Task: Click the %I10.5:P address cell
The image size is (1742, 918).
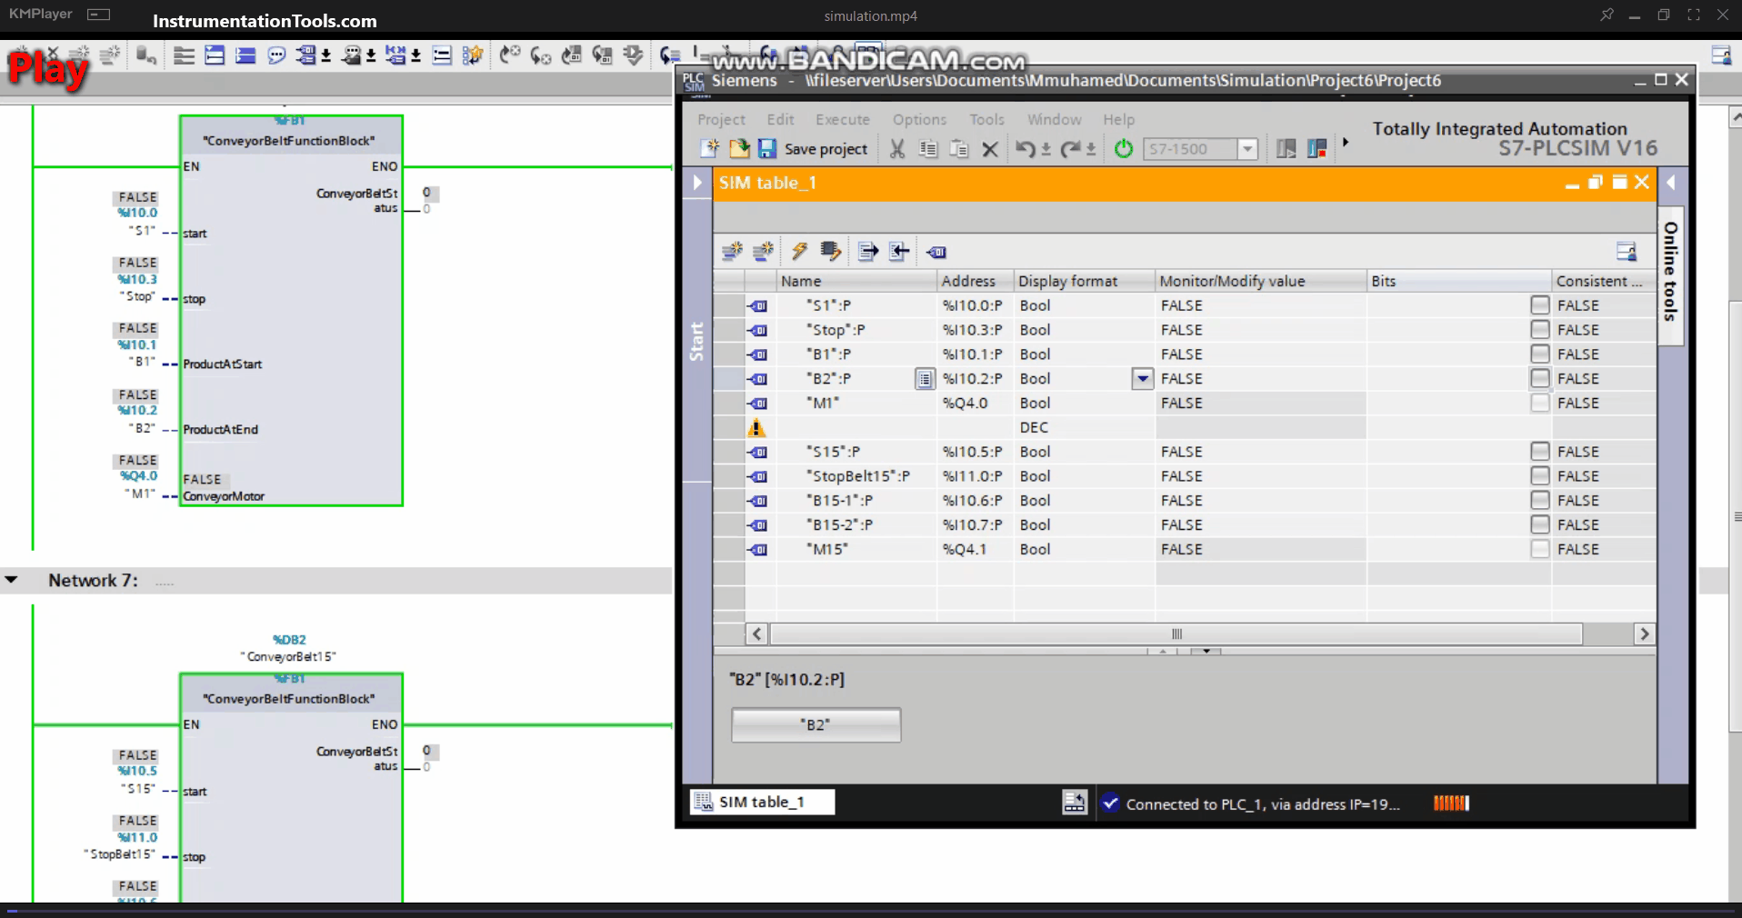Action: click(975, 452)
